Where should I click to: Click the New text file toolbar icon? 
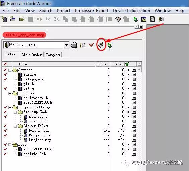click(4, 19)
